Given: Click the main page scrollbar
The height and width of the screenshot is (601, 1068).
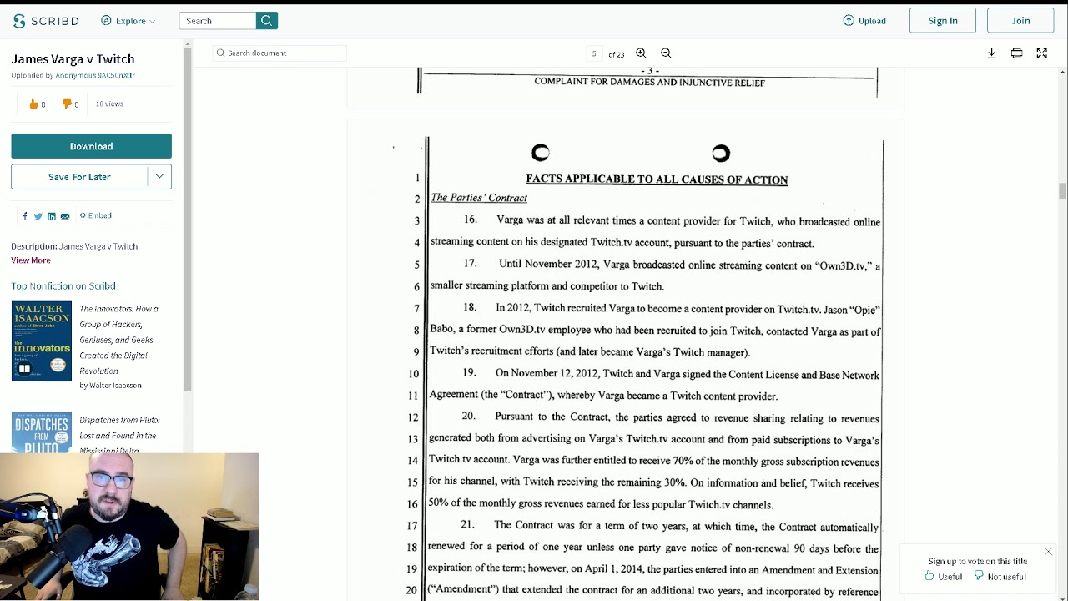Looking at the screenshot, I should tap(1063, 191).
